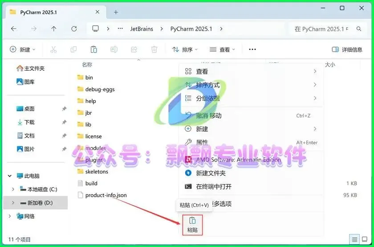Image resolution: width=374 pixels, height=247 pixels.
Task: Open Pictures in the sidebar
Action: (25, 149)
